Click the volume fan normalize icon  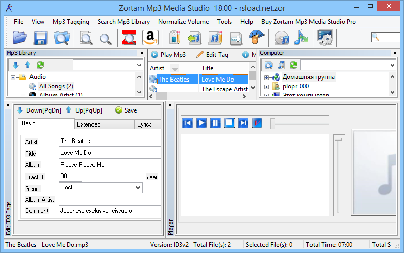[x=256, y=38]
